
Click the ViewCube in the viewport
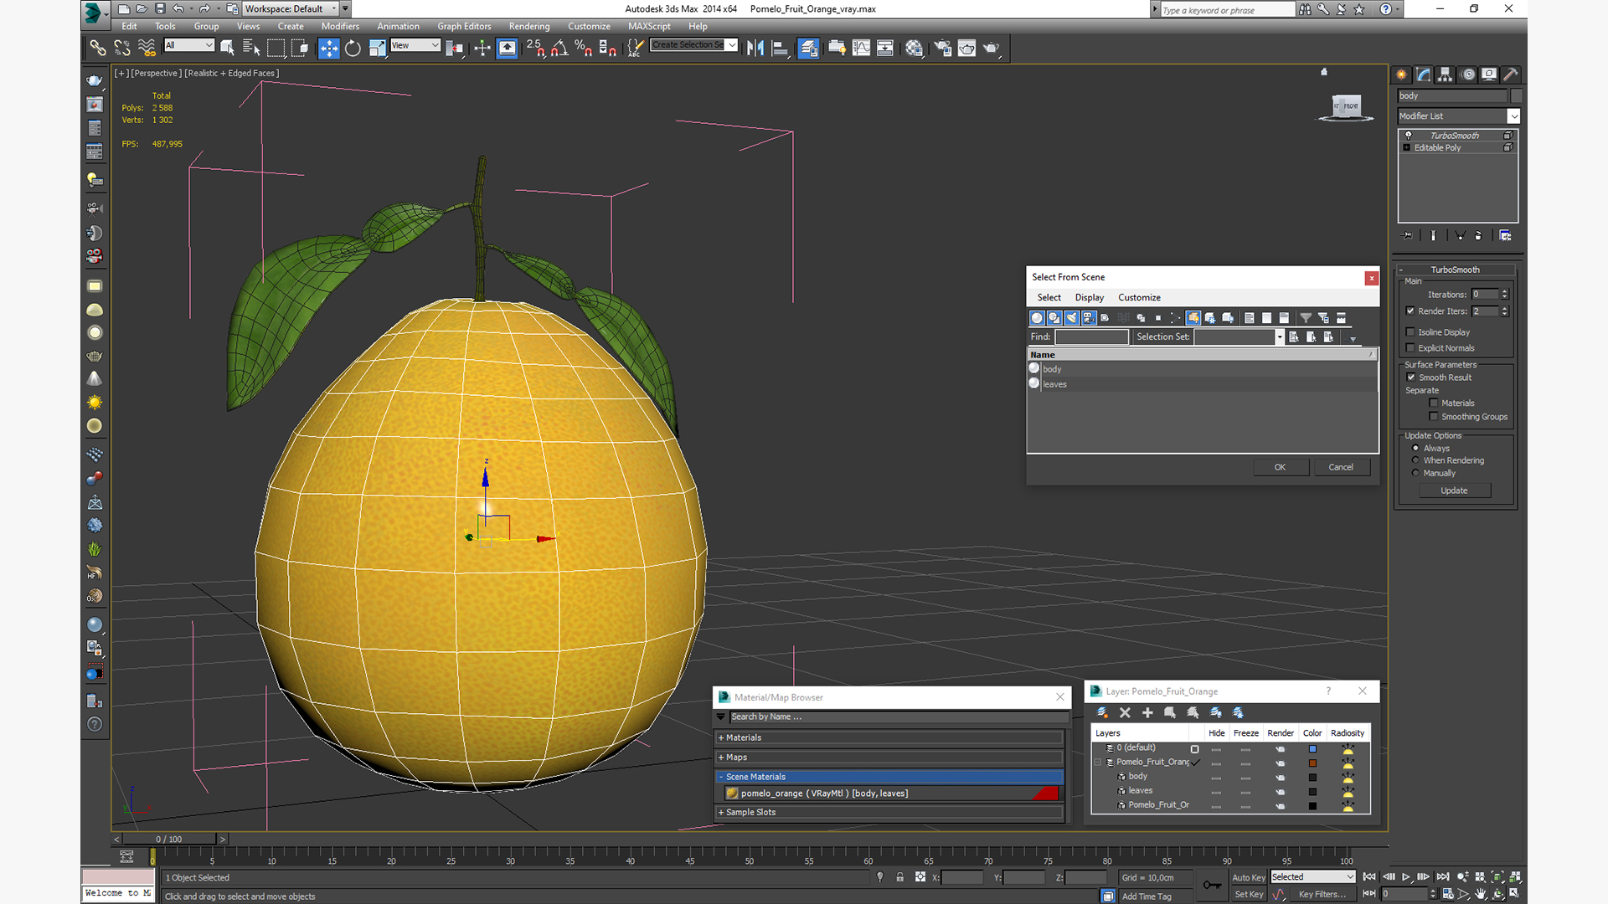pyautogui.click(x=1346, y=106)
